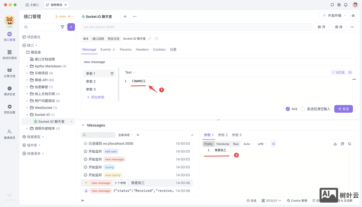Open the 接口管理 sidebar section
The width and height of the screenshot is (362, 207).
tap(10, 36)
